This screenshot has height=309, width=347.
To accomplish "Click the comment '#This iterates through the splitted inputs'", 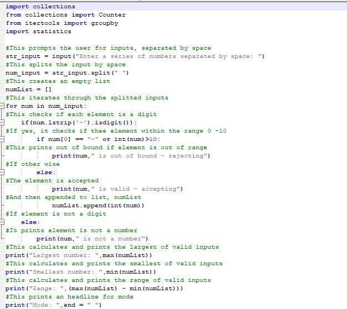I will [87, 98].
